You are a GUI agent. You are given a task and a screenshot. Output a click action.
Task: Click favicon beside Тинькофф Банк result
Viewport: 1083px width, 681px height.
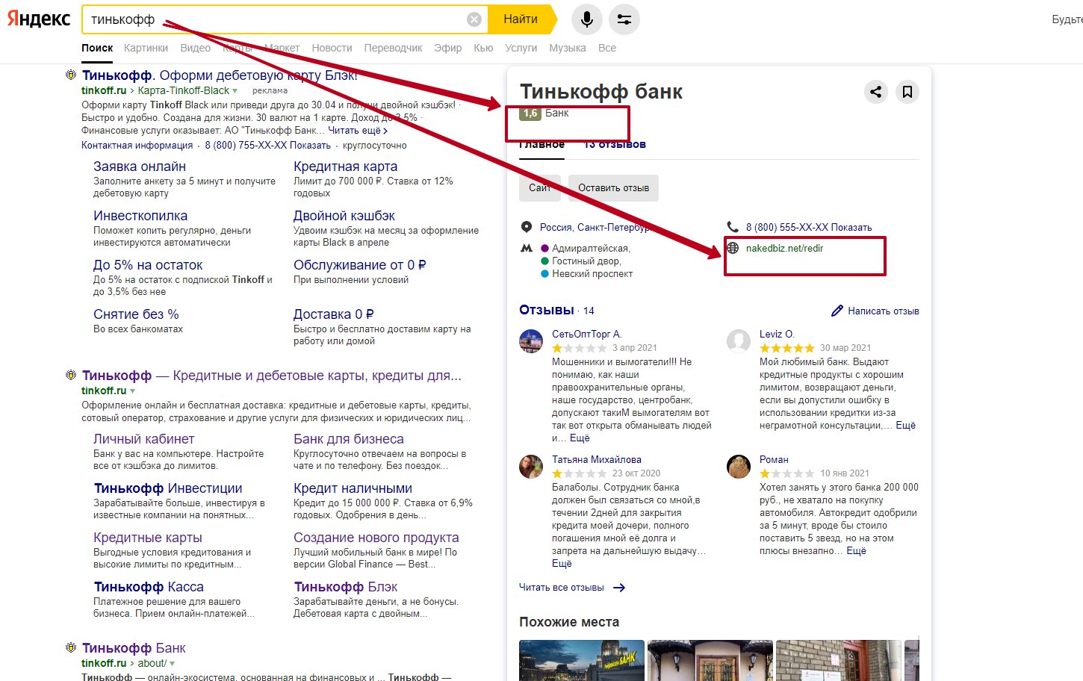tap(71, 647)
